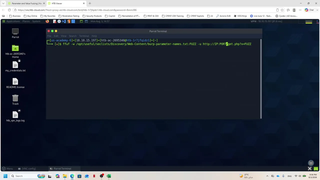Open the text editor icon in Parrot panel
This screenshot has width=320, height=180.
click(54, 21)
